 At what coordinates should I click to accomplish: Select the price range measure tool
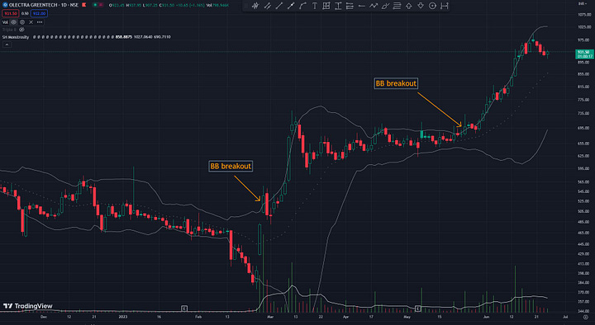tap(338, 6)
